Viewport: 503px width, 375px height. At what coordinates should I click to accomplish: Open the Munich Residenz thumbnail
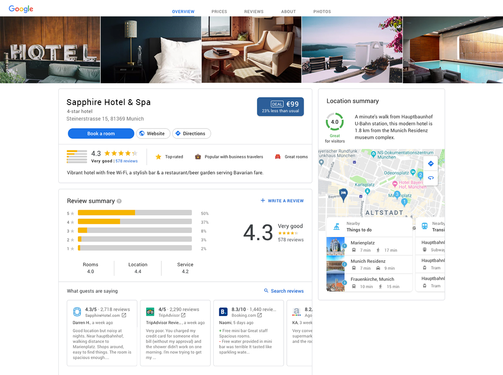point(335,265)
